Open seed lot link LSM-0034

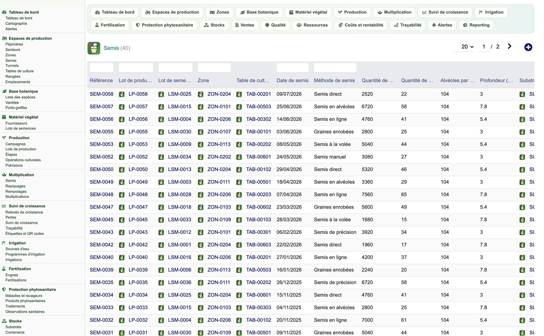coord(180,157)
